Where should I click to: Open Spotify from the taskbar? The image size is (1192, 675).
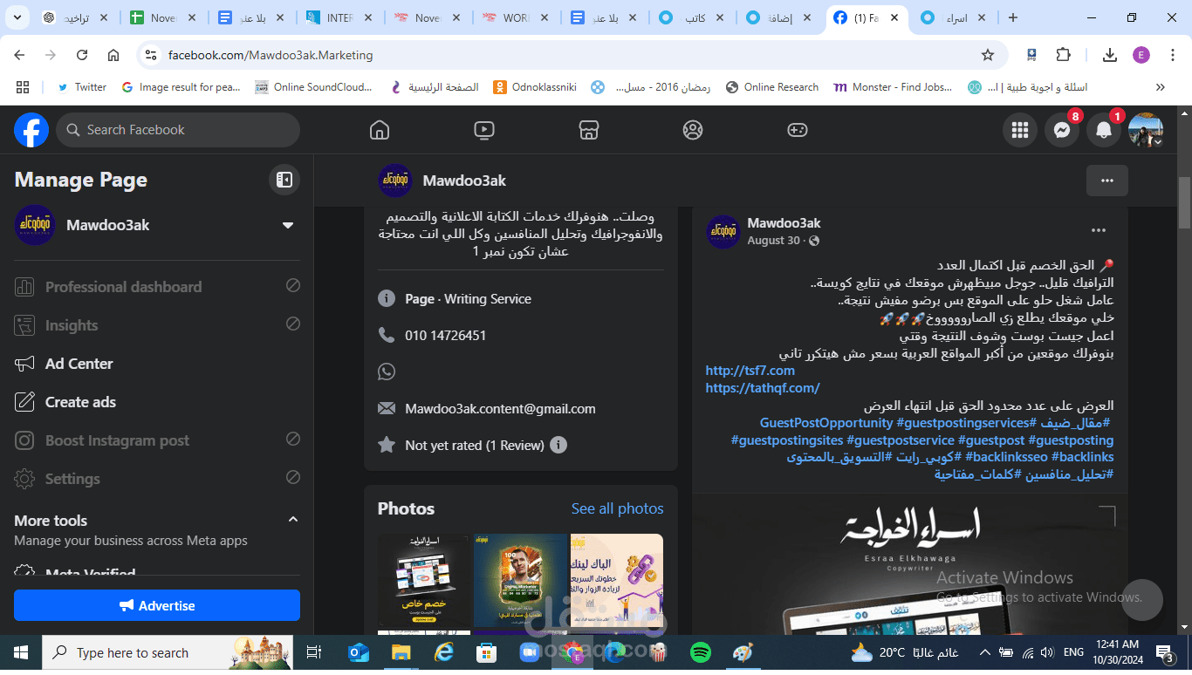pyautogui.click(x=700, y=652)
